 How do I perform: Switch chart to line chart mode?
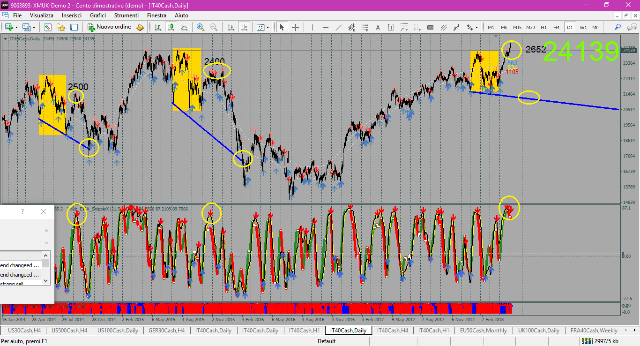pos(184,27)
